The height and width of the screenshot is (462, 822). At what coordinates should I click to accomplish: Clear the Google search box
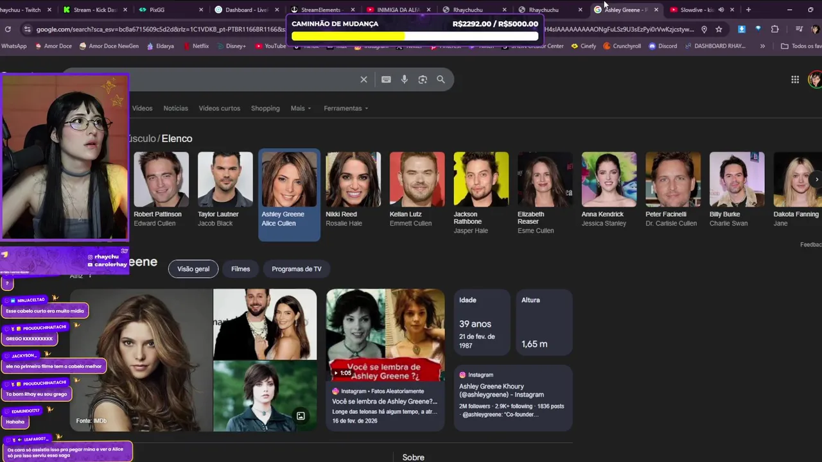point(363,80)
